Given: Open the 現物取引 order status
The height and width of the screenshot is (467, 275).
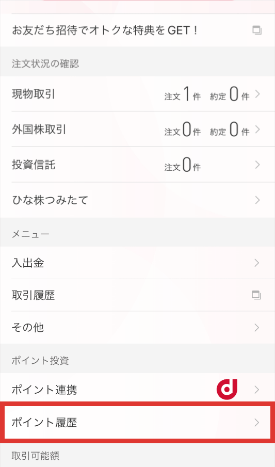Looking at the screenshot, I should click(137, 94).
